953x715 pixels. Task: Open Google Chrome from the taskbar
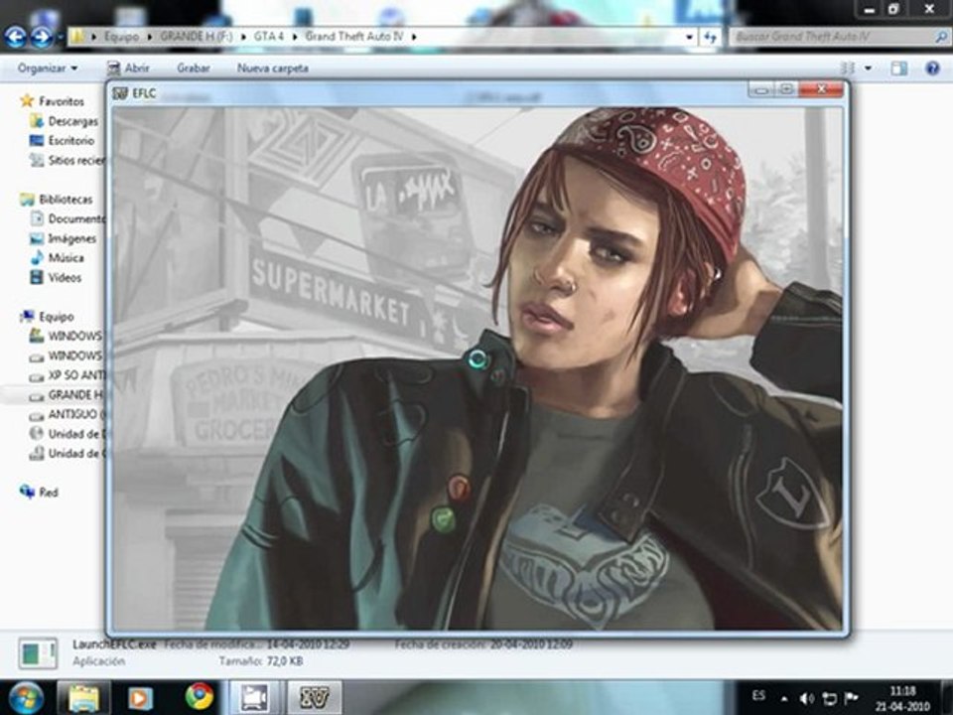tap(199, 696)
